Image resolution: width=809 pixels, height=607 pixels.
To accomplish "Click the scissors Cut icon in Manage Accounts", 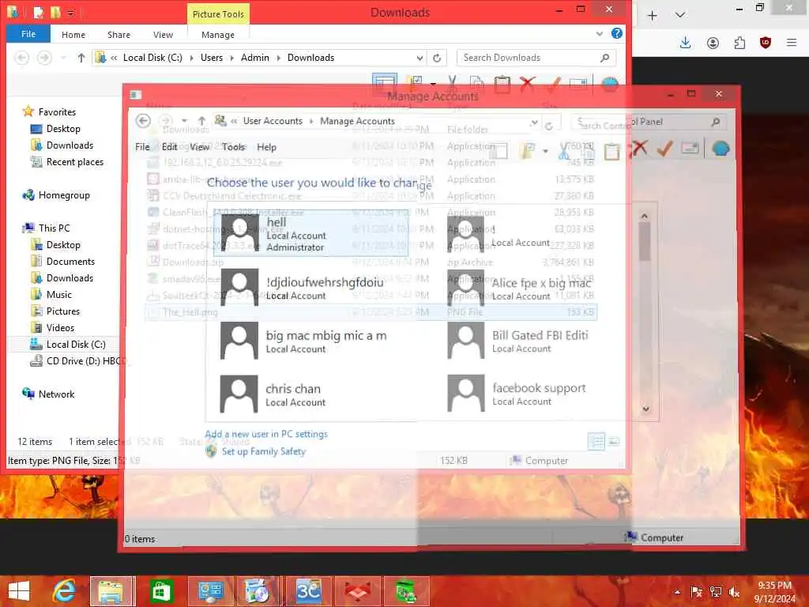I will pyautogui.click(x=564, y=150).
